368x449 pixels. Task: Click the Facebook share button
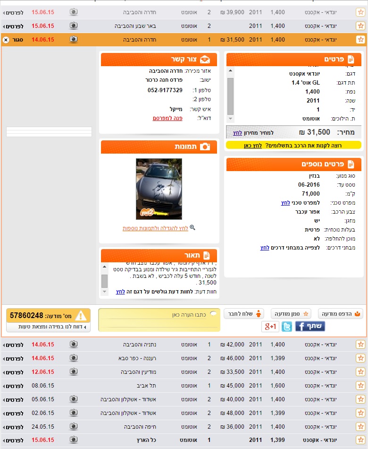[310, 326]
